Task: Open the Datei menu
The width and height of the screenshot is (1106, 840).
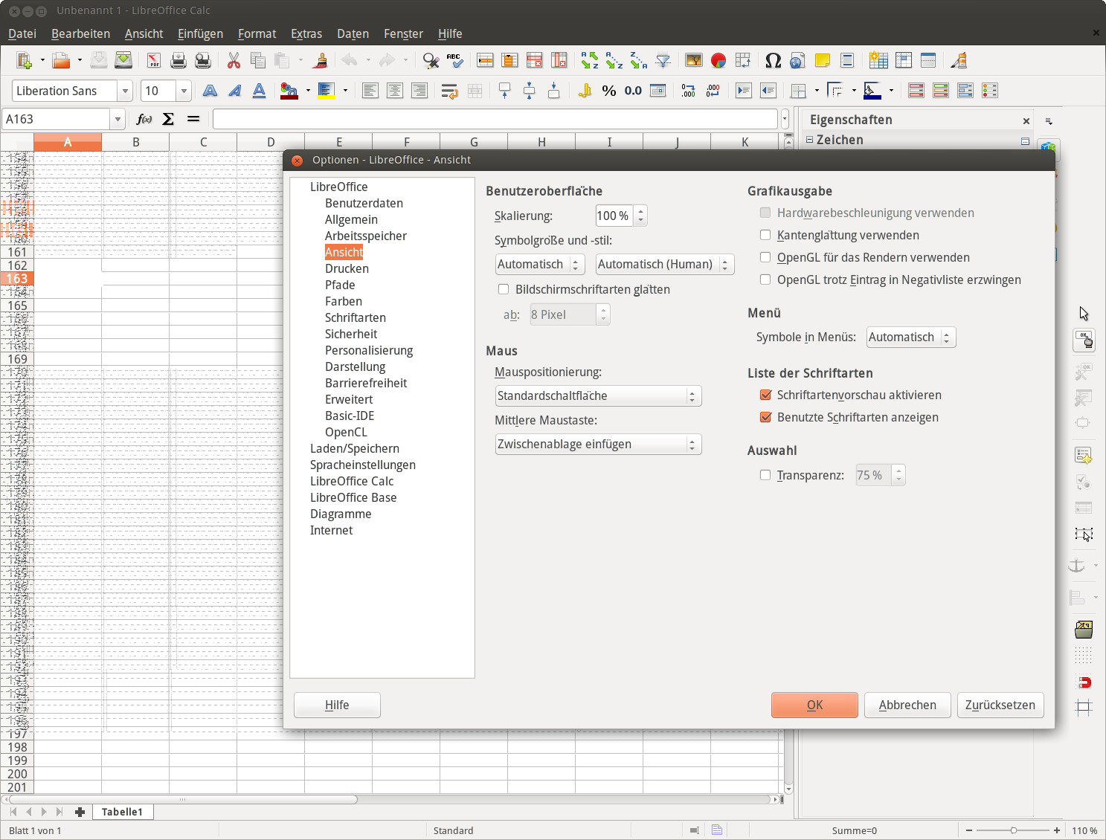Action: [x=22, y=33]
